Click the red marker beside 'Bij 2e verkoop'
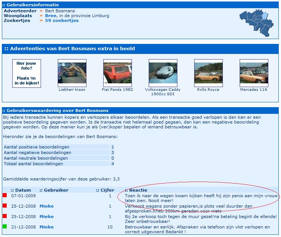281x237 pixels. 5,216
